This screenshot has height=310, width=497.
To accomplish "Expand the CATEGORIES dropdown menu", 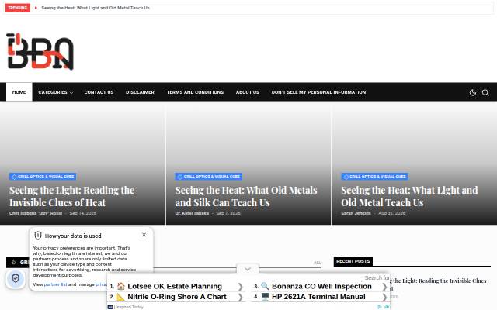I will [55, 92].
